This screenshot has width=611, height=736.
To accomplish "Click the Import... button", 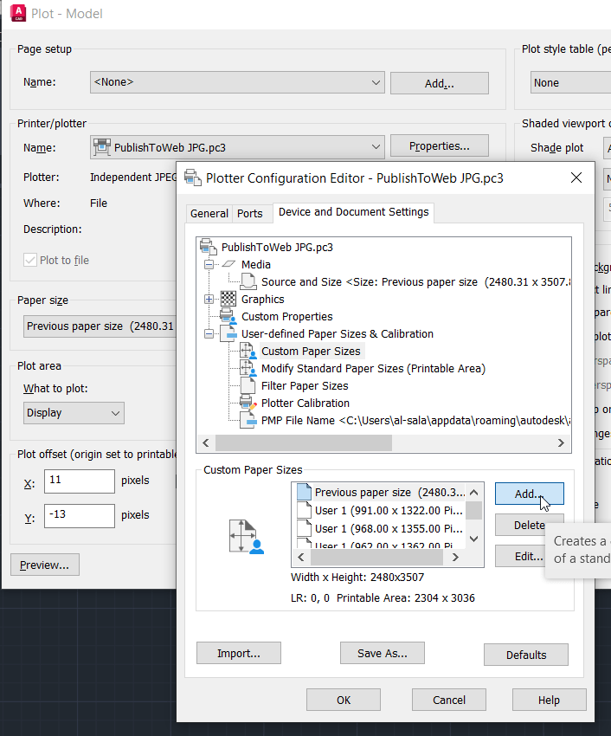I will [238, 653].
